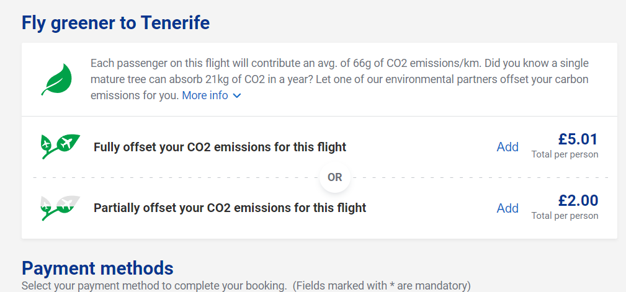The height and width of the screenshot is (292, 626).
Task: Click Total per person under £2.00
Action: point(565,216)
